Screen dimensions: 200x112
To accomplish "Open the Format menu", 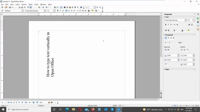I will [24, 4].
